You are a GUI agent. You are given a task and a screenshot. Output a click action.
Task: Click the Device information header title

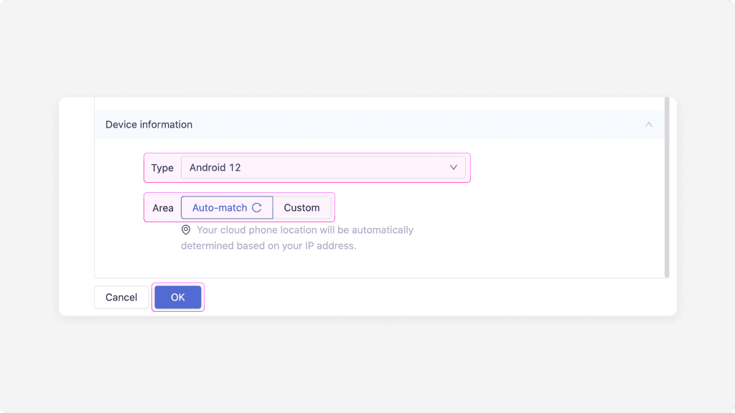tap(149, 125)
